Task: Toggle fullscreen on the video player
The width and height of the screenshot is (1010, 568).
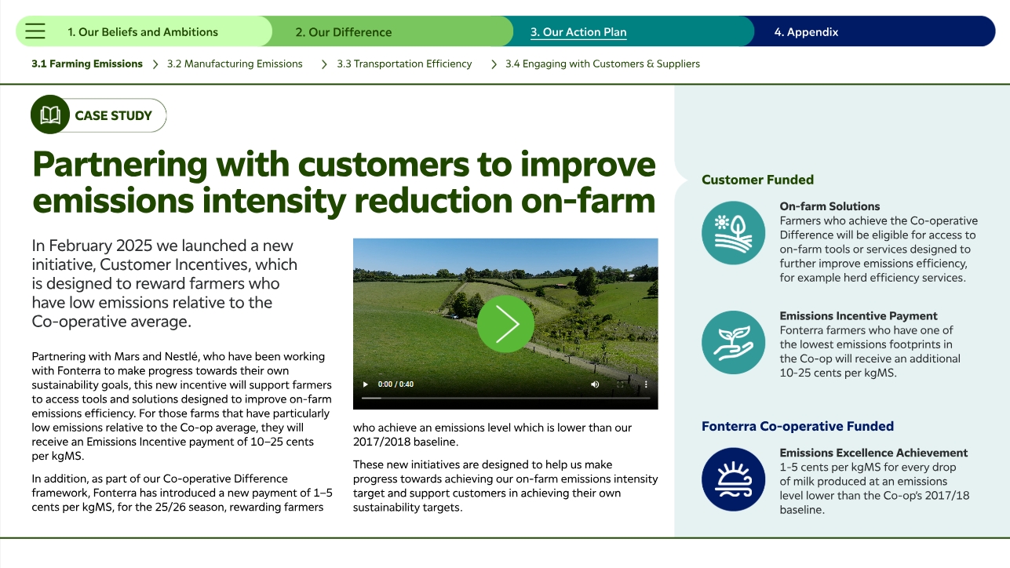Action: point(622,384)
